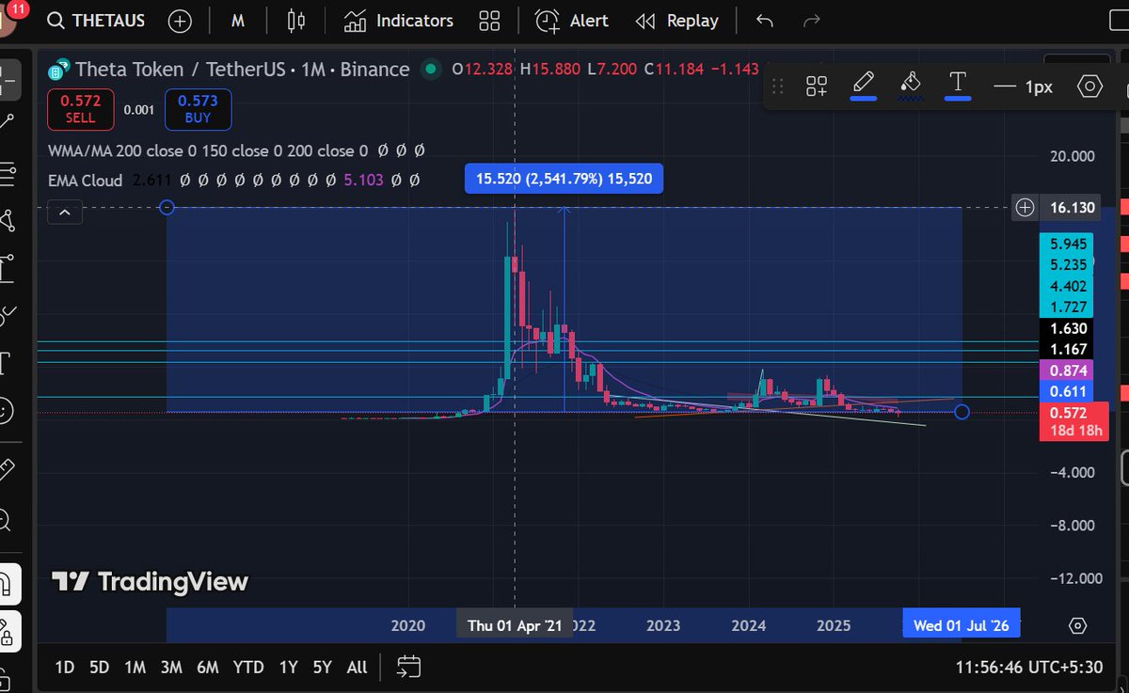Change line color via pencil color strip
Image resolution: width=1129 pixels, height=693 pixels.
coord(863,98)
